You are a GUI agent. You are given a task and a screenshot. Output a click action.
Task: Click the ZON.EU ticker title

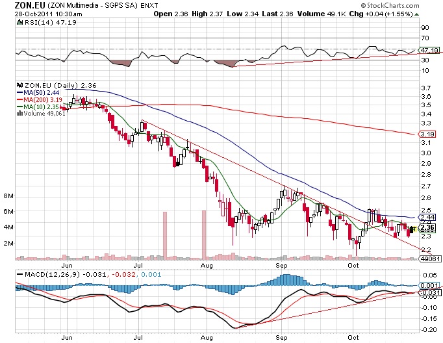(30, 5)
